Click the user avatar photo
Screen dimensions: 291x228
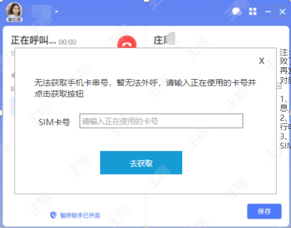(14, 10)
